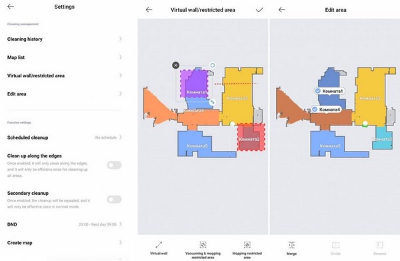400x261 pixels.
Task: Go back from the Edit area screen
Action: (281, 10)
